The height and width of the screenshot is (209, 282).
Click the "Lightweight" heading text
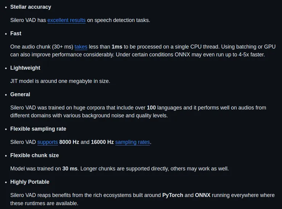click(x=25, y=68)
